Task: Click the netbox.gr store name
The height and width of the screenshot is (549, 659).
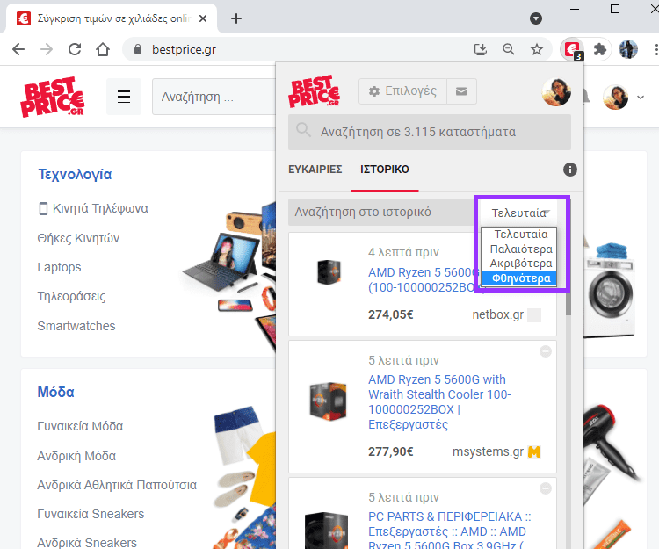Action: (x=497, y=314)
